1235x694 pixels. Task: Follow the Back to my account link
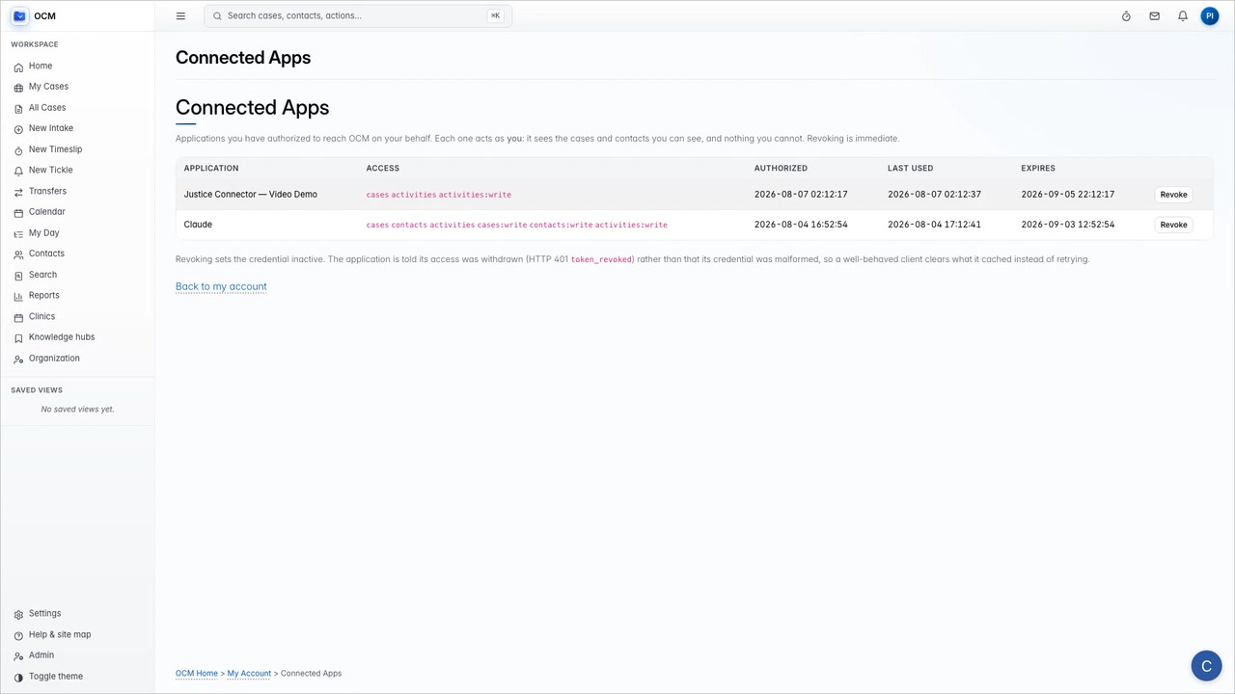tap(221, 286)
